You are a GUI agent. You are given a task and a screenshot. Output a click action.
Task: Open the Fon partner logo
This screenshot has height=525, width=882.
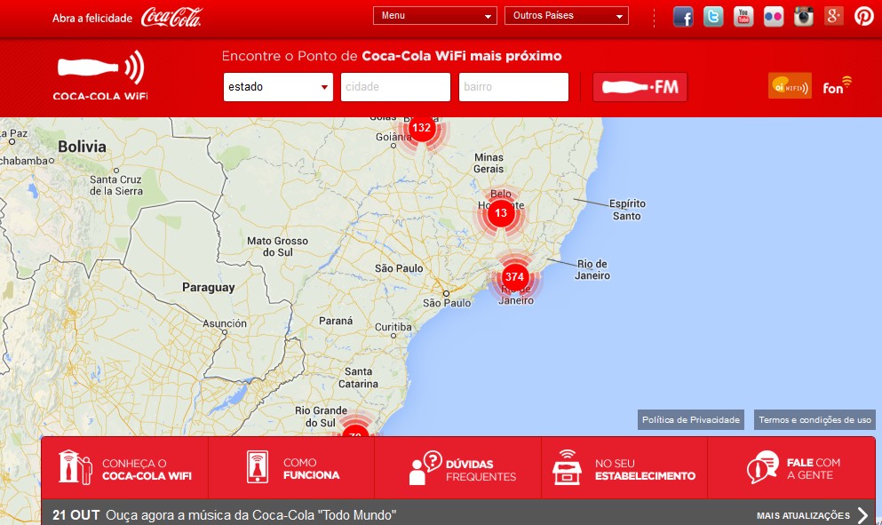(837, 85)
